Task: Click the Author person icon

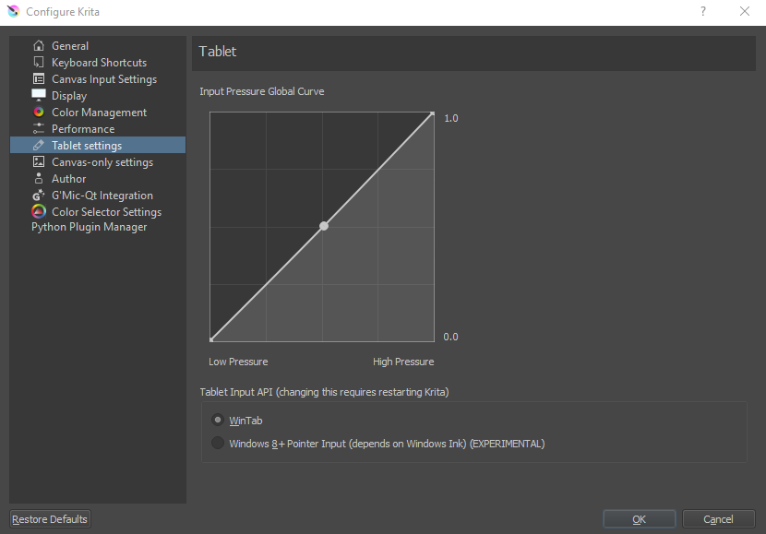Action: pos(39,179)
